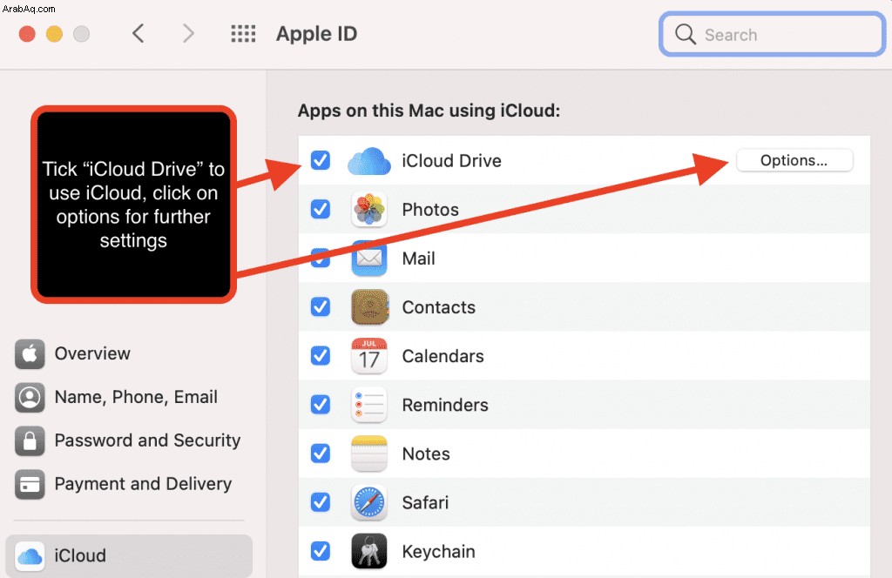The image size is (892, 578).
Task: Click the Apple ID window title
Action: click(316, 34)
